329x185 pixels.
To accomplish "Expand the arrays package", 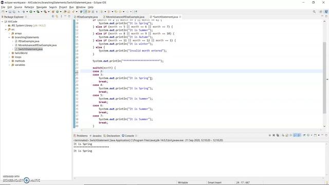I will pyautogui.click(x=9, y=33).
